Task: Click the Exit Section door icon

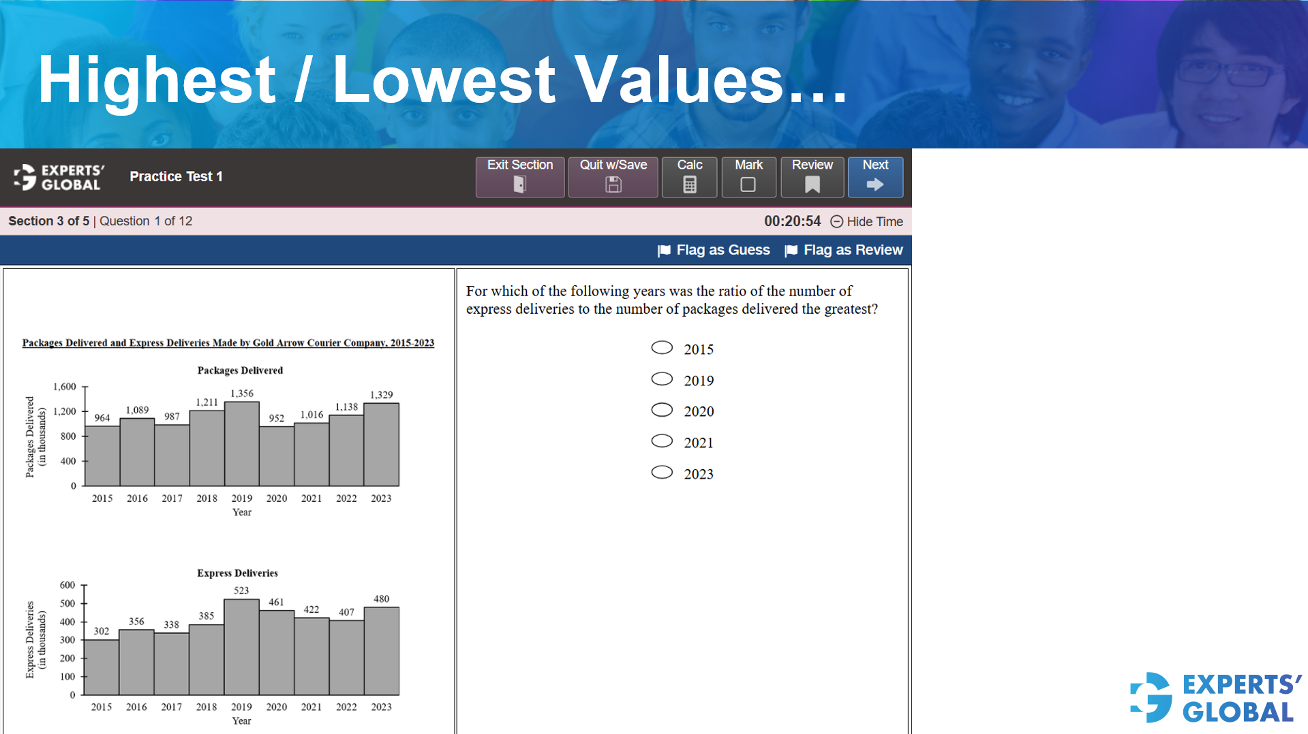Action: (519, 184)
